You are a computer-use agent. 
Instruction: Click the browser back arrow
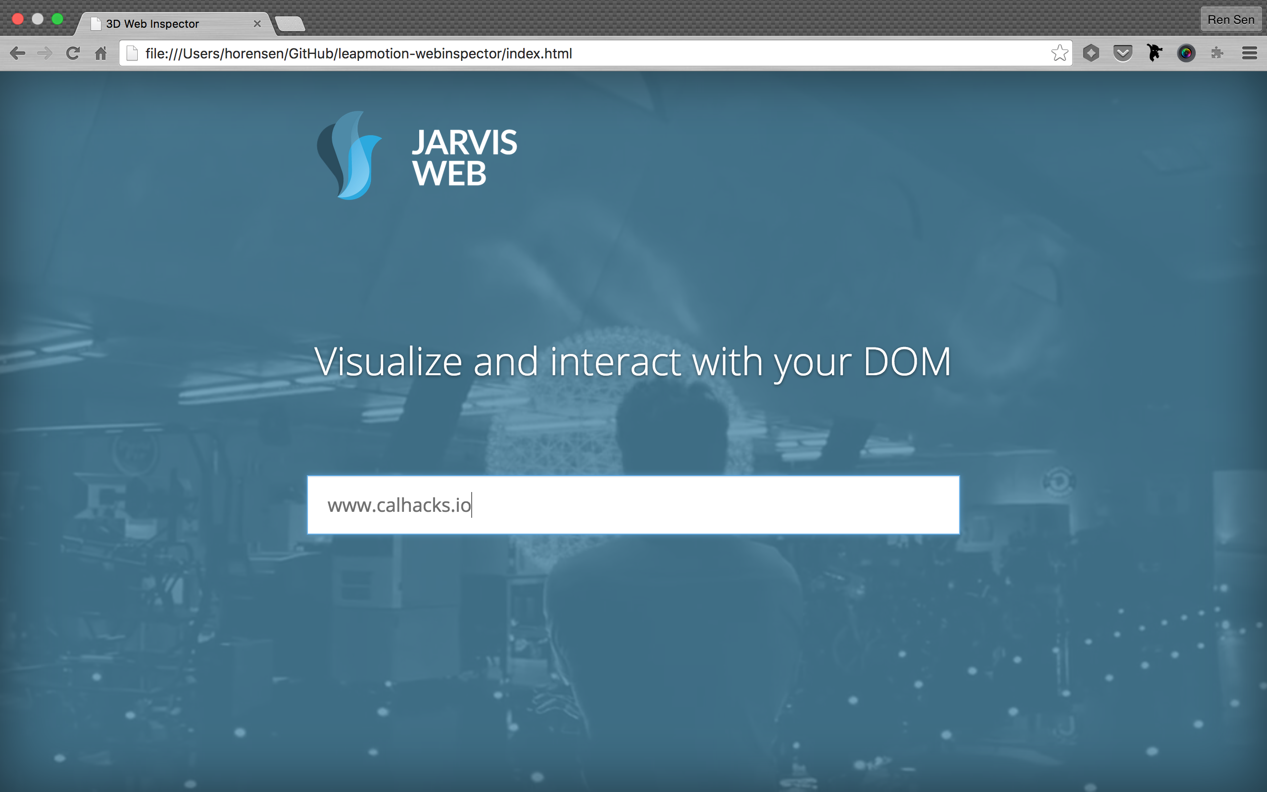tap(18, 53)
